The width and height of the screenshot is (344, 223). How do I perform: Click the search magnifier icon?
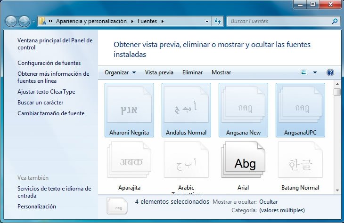pyautogui.click(x=335, y=21)
